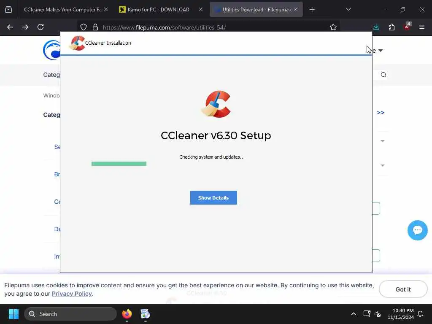Go back to previous page
The height and width of the screenshot is (324, 432).
[10, 27]
